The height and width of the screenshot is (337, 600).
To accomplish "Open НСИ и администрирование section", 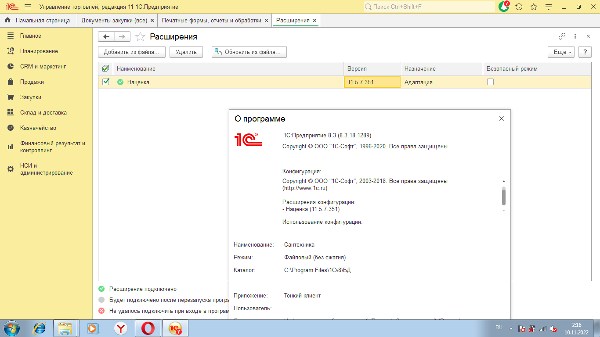I will click(x=46, y=169).
